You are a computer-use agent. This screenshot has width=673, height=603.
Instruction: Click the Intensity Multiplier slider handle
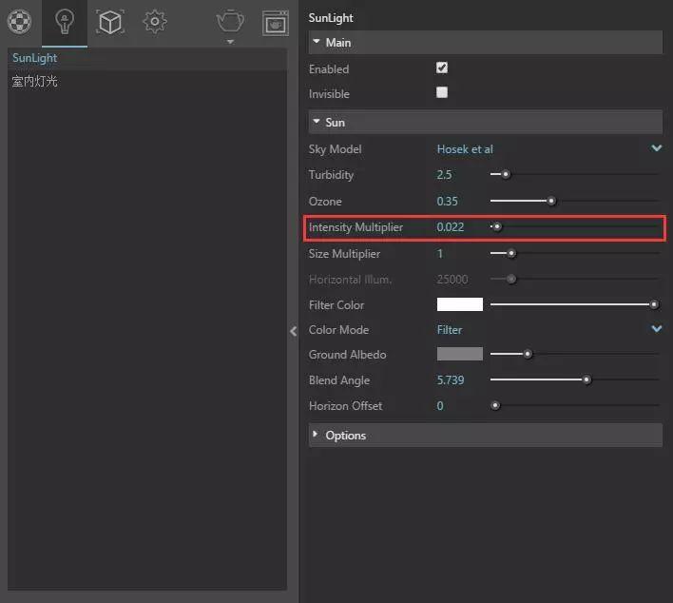click(496, 226)
